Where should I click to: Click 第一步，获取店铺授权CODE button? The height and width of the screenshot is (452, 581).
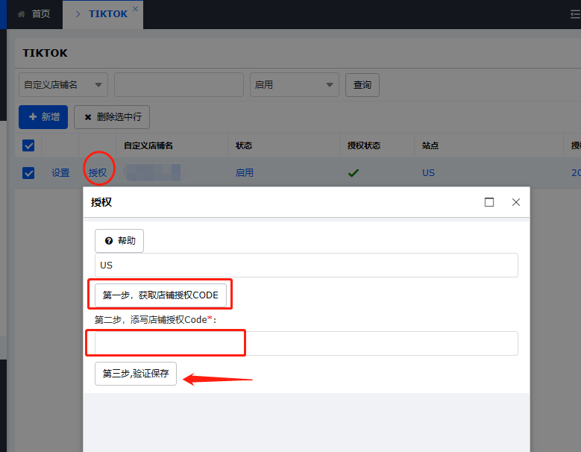point(160,295)
